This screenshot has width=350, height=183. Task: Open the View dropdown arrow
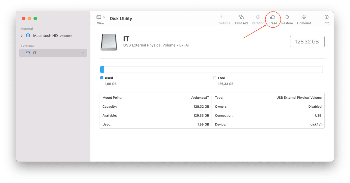(104, 17)
